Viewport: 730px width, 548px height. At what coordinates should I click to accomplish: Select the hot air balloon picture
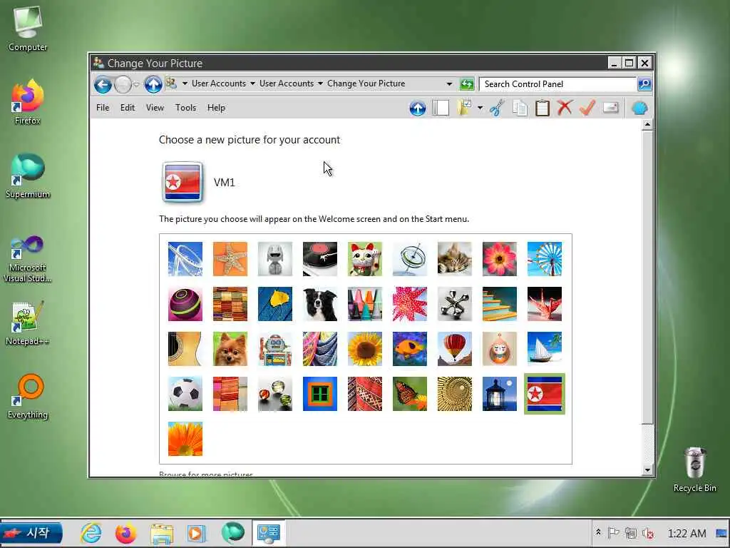pos(455,349)
